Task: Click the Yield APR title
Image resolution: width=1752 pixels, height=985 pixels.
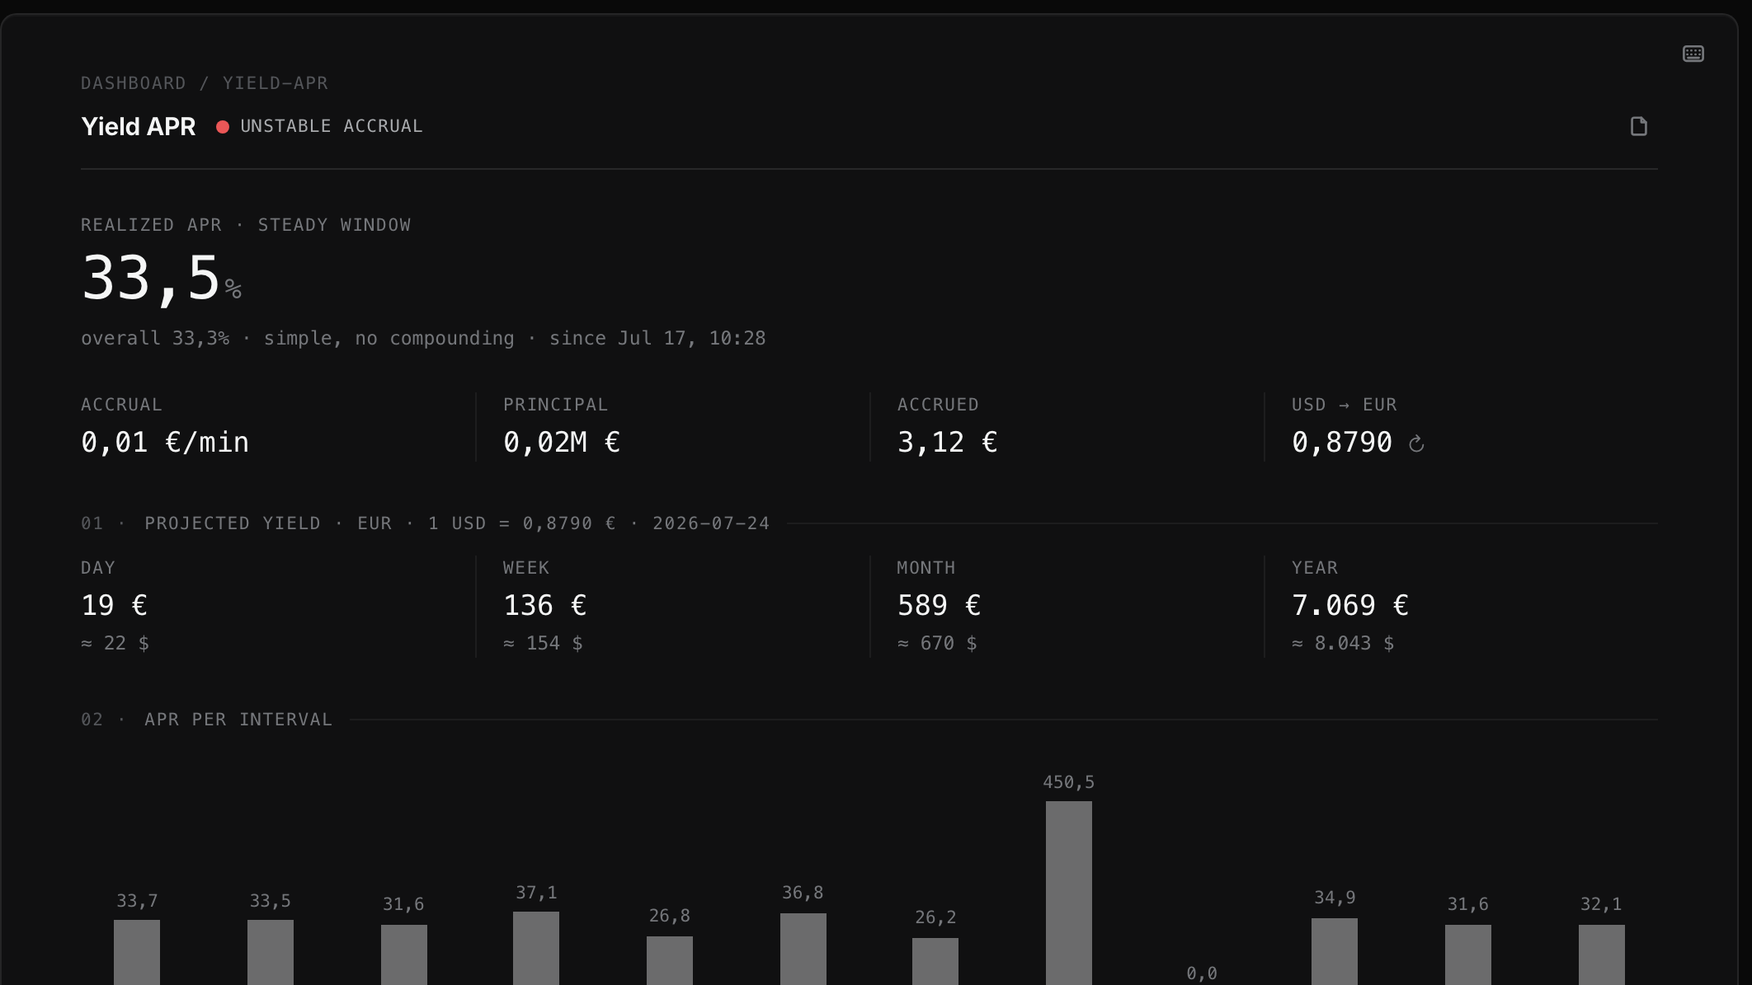Action: click(x=139, y=126)
